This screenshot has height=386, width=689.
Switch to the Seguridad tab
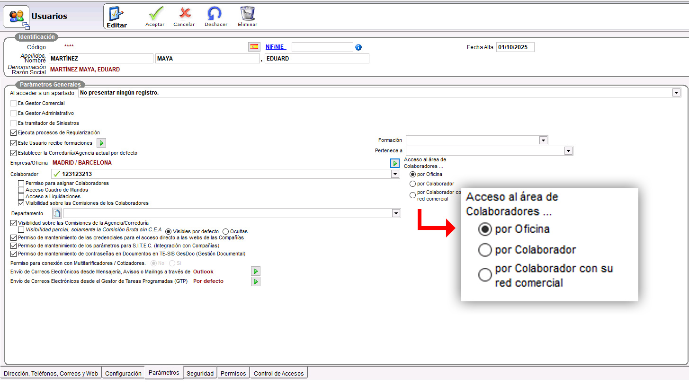point(200,373)
